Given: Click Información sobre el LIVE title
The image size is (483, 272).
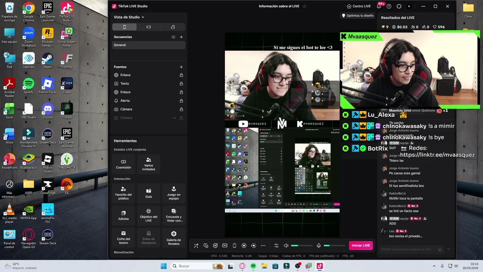Looking at the screenshot, I should click(279, 6).
